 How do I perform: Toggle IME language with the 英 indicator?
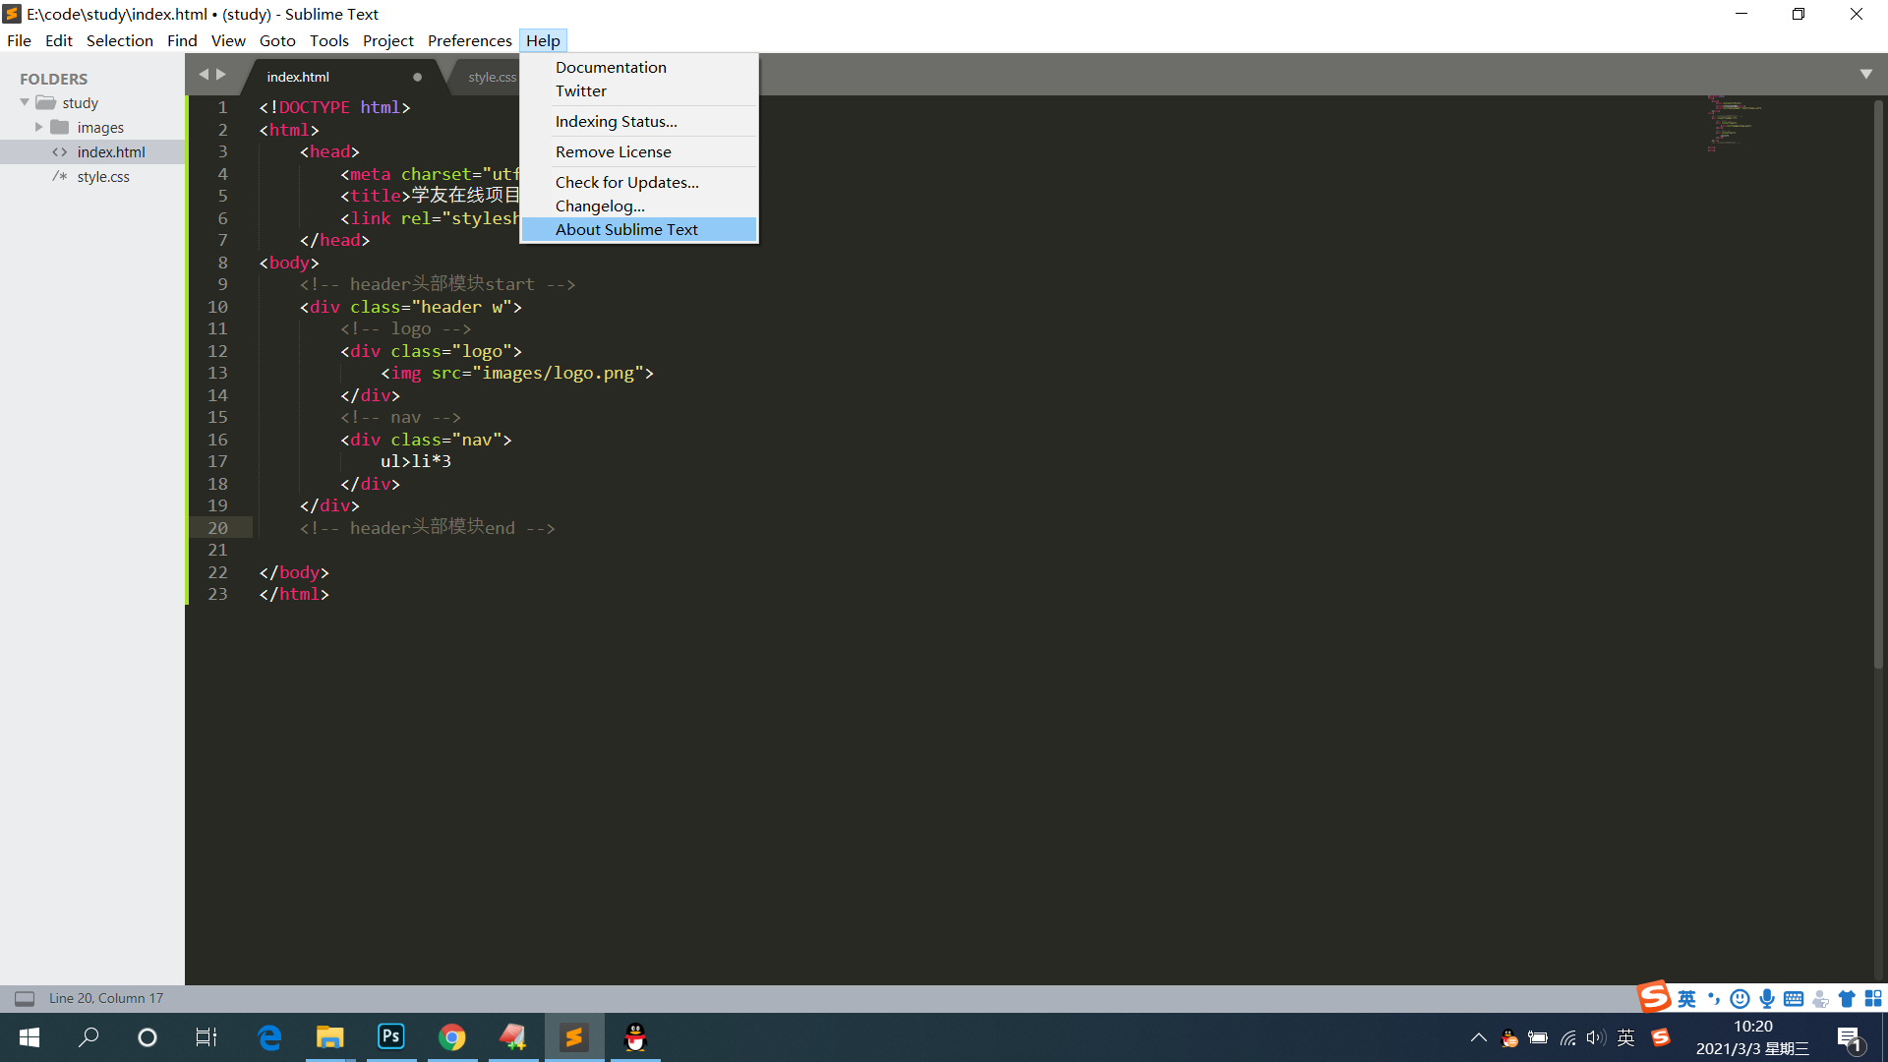tap(1684, 998)
